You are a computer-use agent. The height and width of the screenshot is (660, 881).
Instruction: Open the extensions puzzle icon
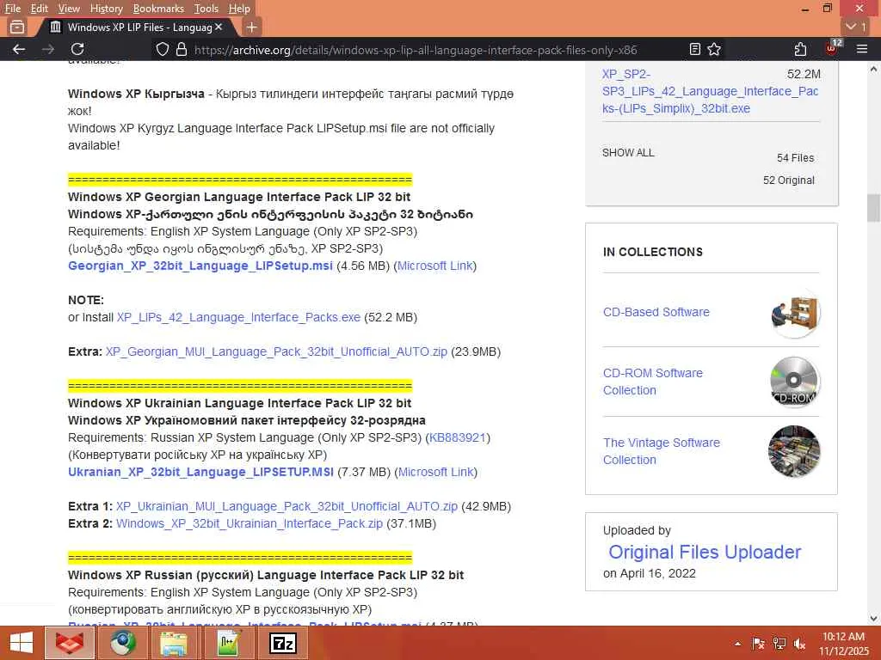pos(801,49)
